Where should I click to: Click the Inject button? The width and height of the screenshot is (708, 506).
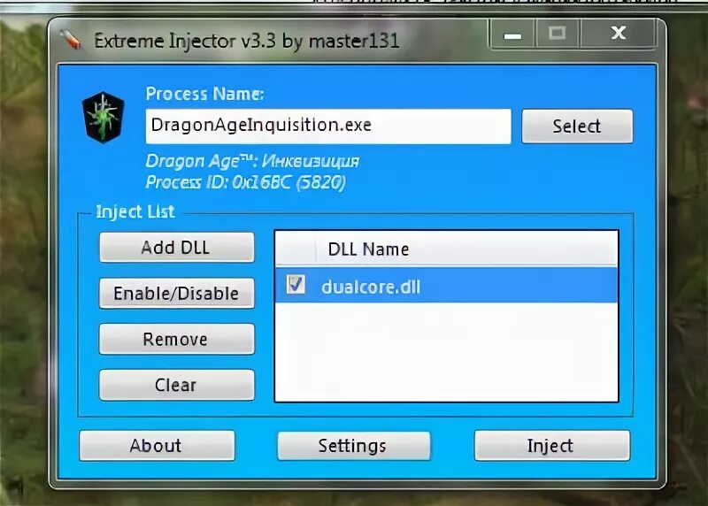[x=551, y=446]
